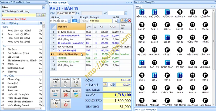
Task: Increase line G.Giá discount with up arrow
Action: [x=119, y=20]
